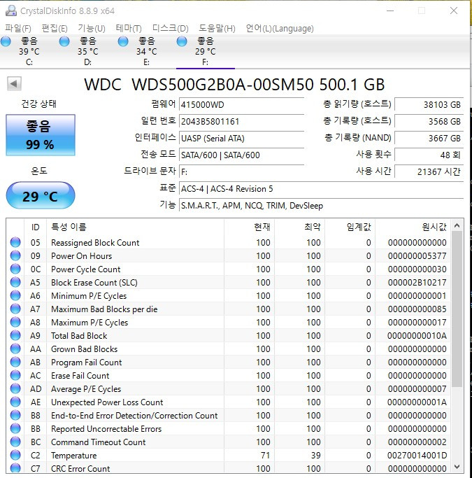This screenshot has height=478, width=472.
Task: Click status icon for Temperature row
Action: tap(15, 455)
